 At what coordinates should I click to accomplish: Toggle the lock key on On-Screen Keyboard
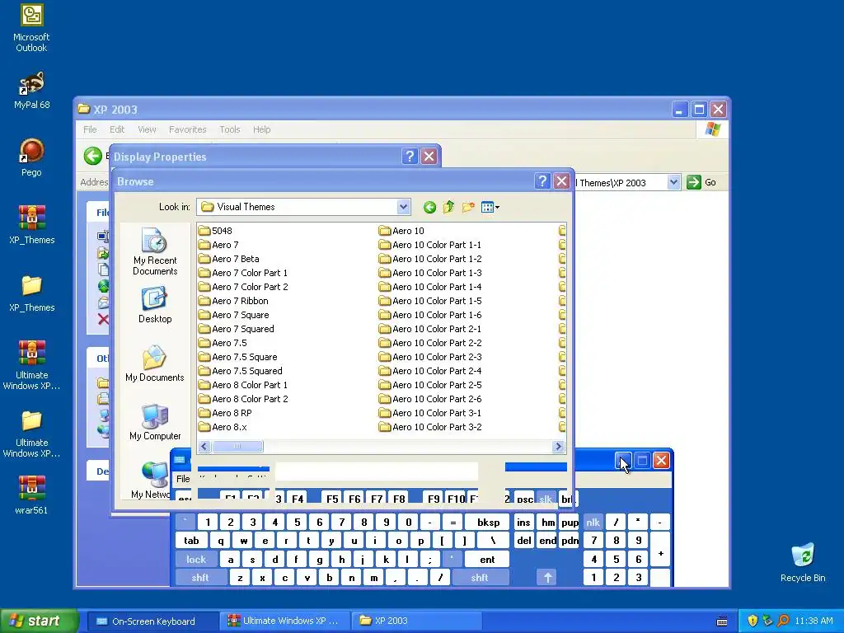[x=196, y=560]
